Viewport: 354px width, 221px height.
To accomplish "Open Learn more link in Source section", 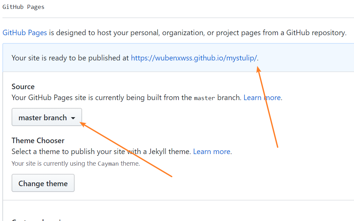I will [262, 98].
